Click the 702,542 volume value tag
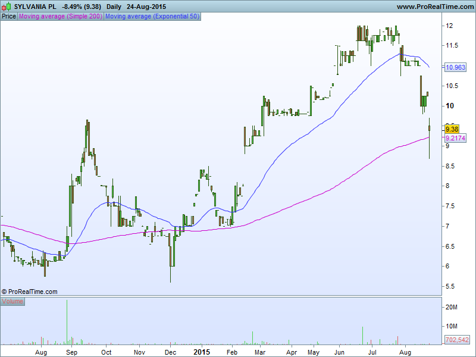Image resolution: width=476 pixels, height=357 pixels. pyautogui.click(x=457, y=340)
